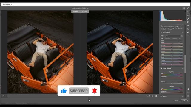Click the Aquas hue slider handle

(172, 56)
